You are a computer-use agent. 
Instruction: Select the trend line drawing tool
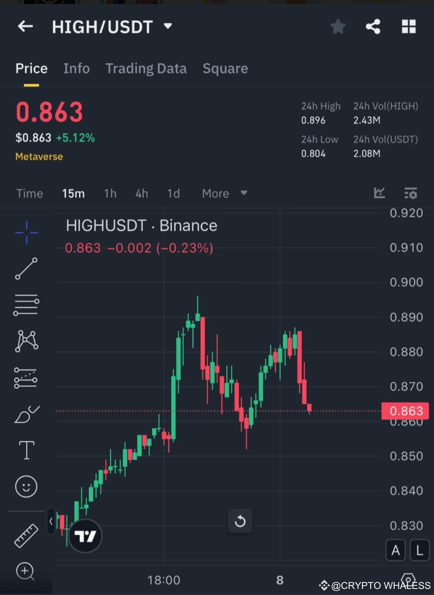27,268
